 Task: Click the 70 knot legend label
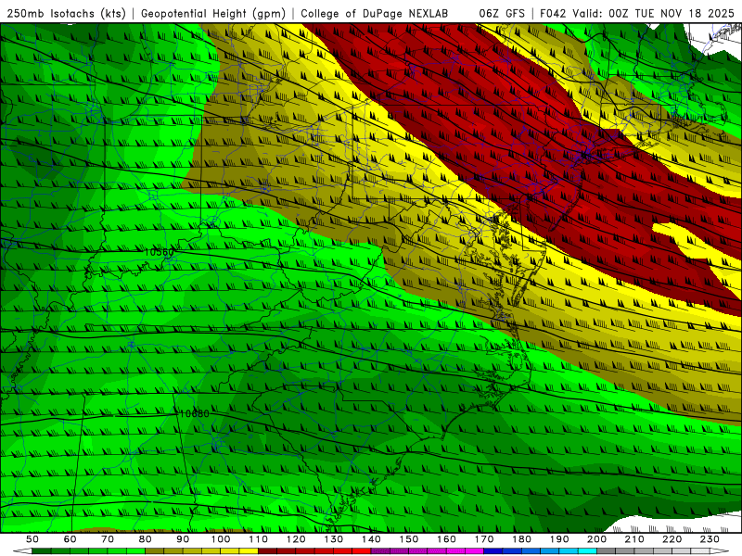(x=108, y=539)
